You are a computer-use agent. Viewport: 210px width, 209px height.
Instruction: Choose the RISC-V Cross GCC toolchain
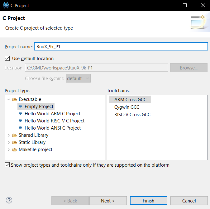(132, 115)
